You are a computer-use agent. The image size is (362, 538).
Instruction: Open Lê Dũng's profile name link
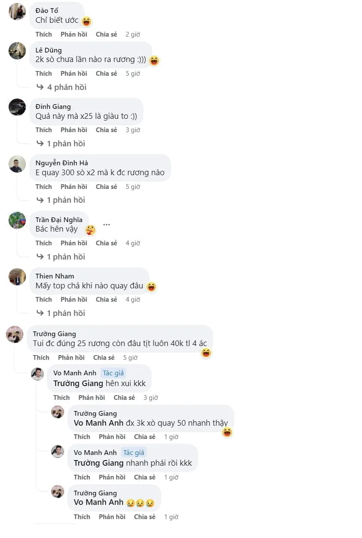click(49, 50)
